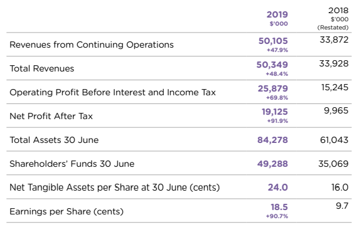Click the +48.4% growth figure
This screenshot has width=359, height=237.
[277, 74]
